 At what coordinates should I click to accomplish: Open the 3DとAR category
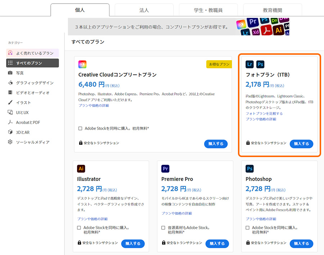[32, 132]
